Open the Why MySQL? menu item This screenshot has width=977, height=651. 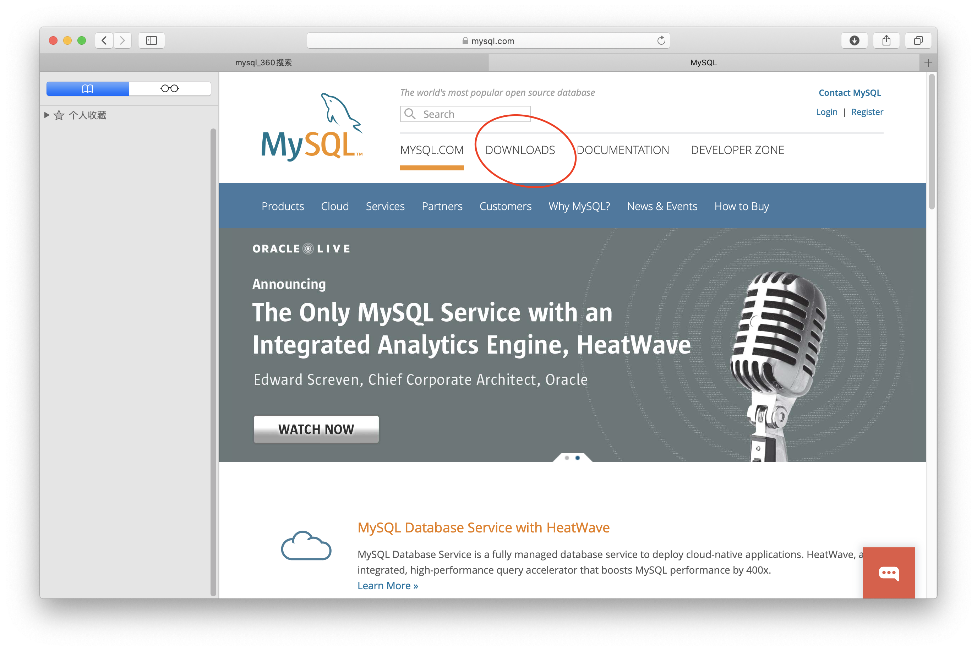579,206
